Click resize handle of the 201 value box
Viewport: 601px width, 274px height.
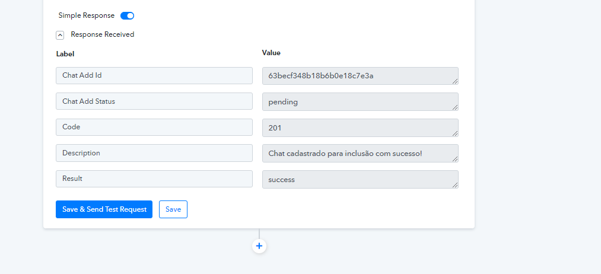point(455,133)
